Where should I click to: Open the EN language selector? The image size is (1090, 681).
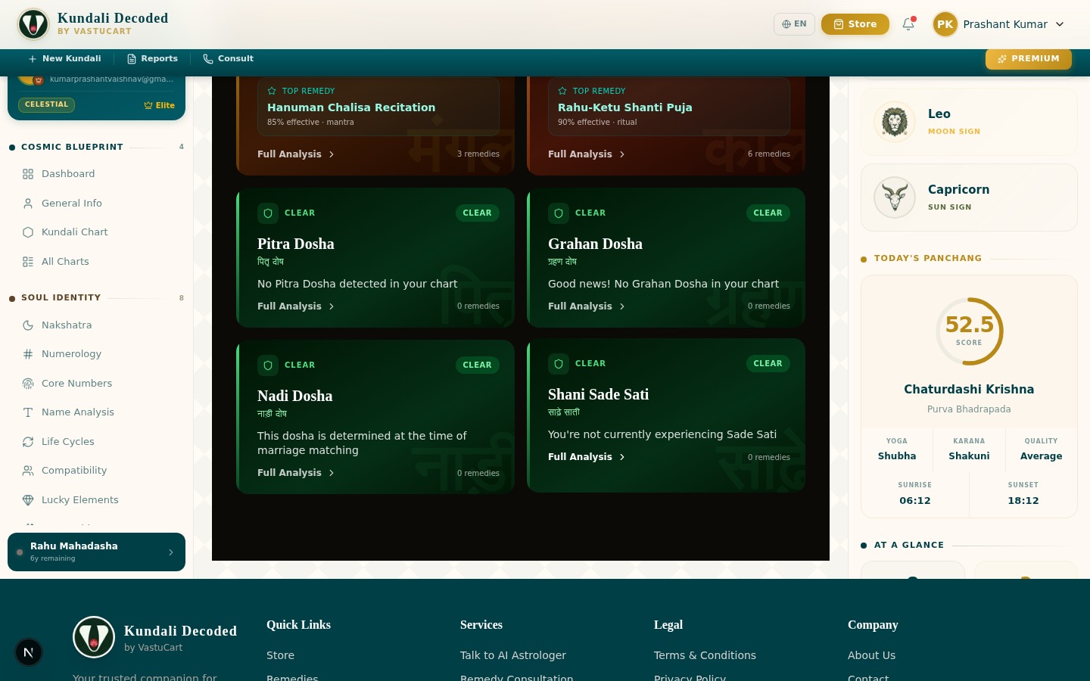pos(794,24)
